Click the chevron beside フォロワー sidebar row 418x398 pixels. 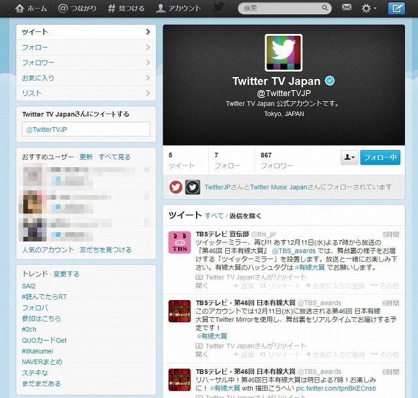click(x=148, y=63)
